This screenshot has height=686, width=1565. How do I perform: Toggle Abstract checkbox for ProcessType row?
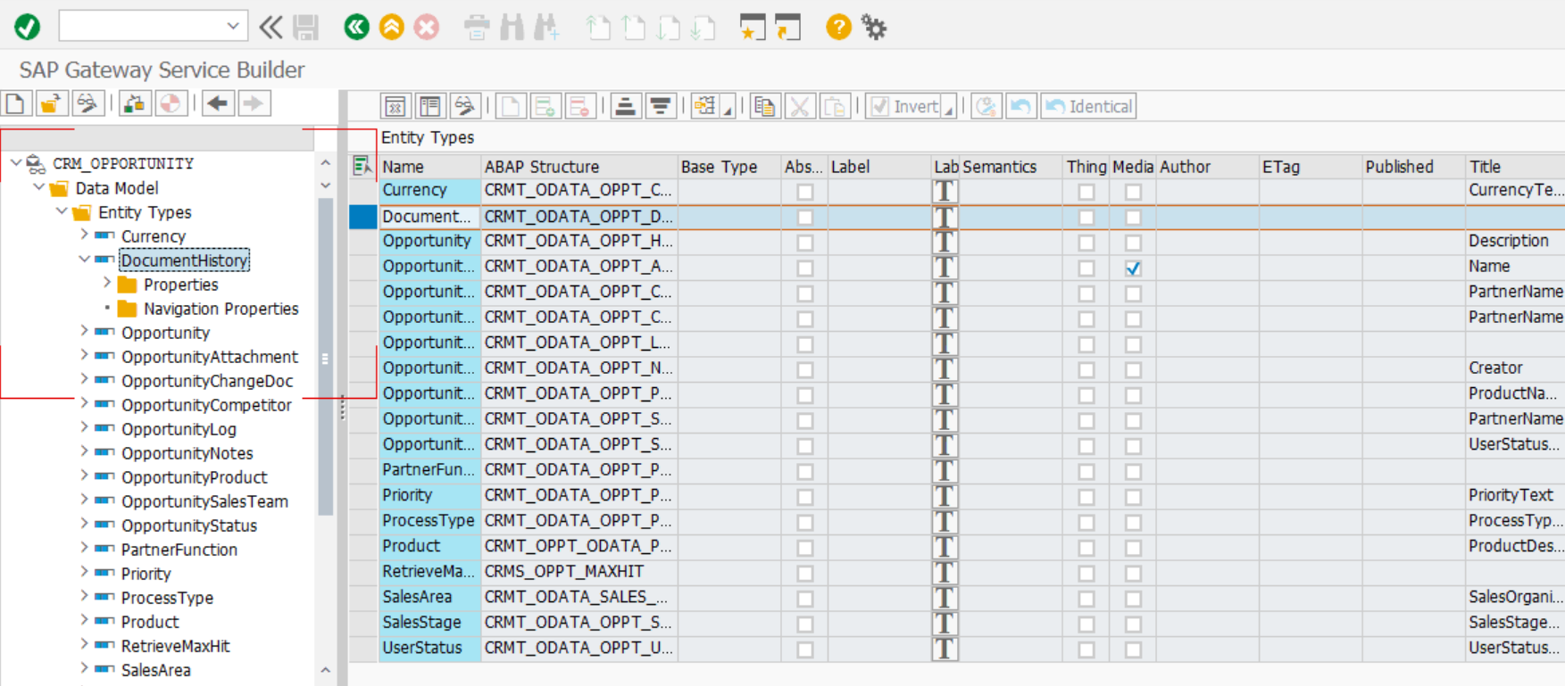tap(804, 522)
